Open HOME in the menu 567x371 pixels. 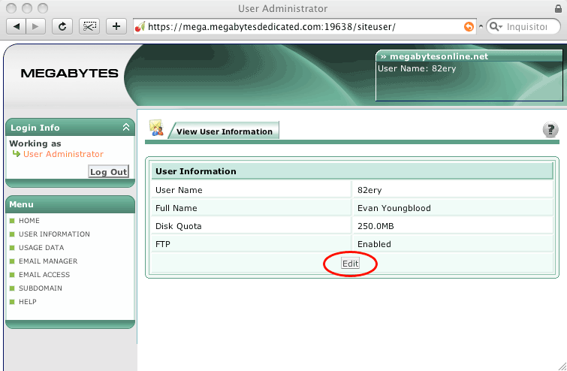(x=29, y=221)
